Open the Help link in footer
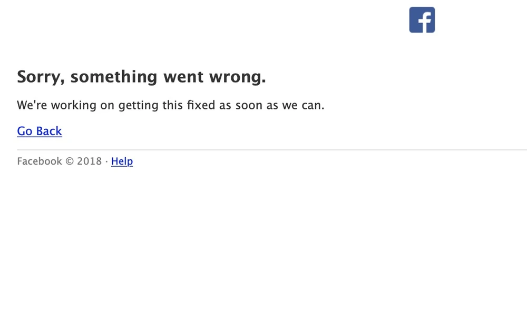The width and height of the screenshot is (527, 315). (x=122, y=161)
